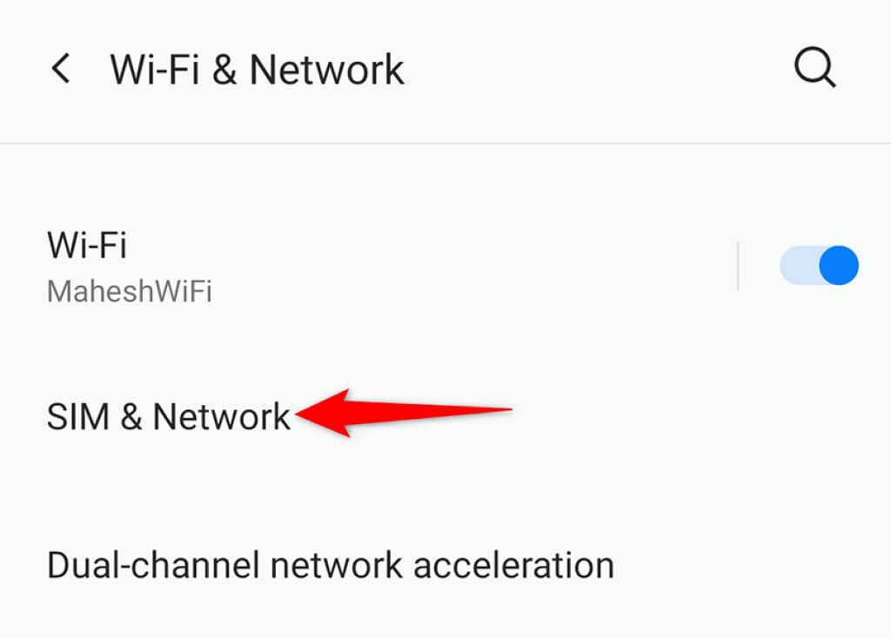The height and width of the screenshot is (638, 891).
Task: Open Dual-channel network acceleration
Action: [445, 565]
